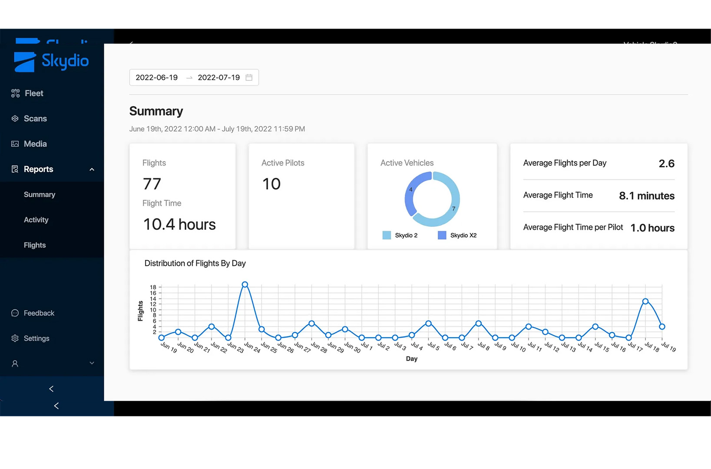
Task: Click the Skydio 2 blue legend swatch
Action: click(x=386, y=235)
